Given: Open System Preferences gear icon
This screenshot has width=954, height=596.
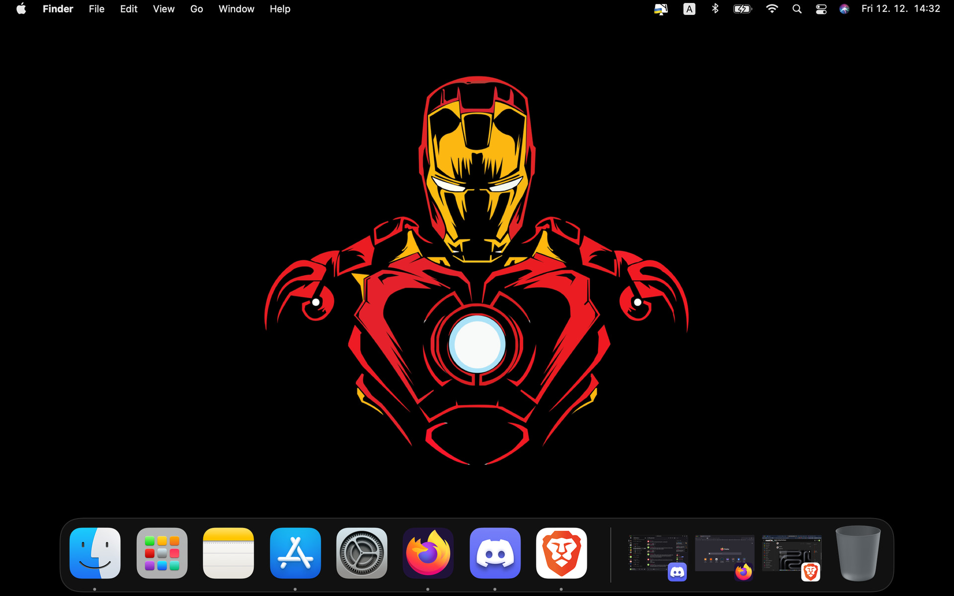Looking at the screenshot, I should pos(362,553).
